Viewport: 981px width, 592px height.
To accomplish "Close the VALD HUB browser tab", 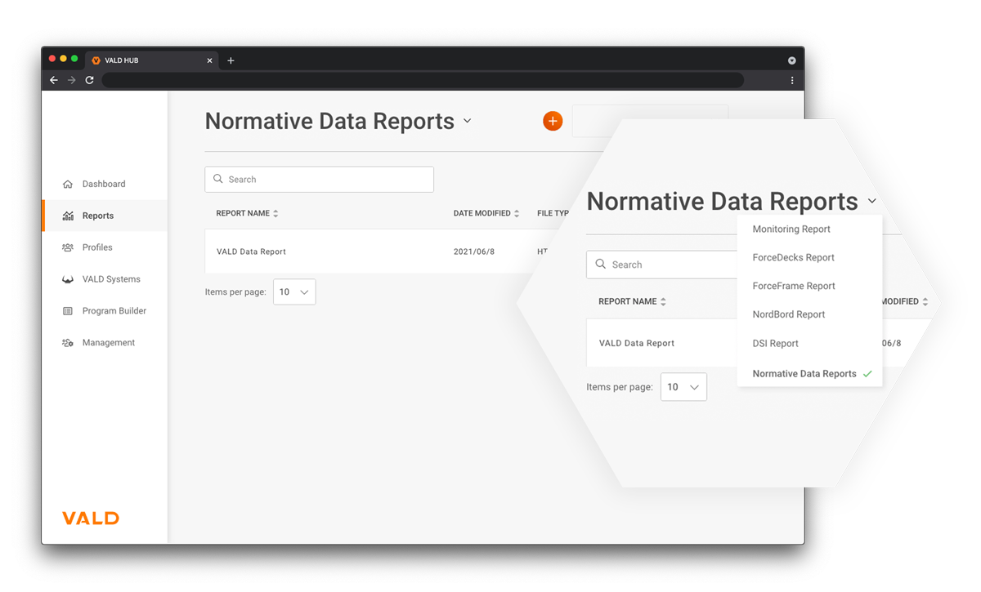I will pos(210,60).
